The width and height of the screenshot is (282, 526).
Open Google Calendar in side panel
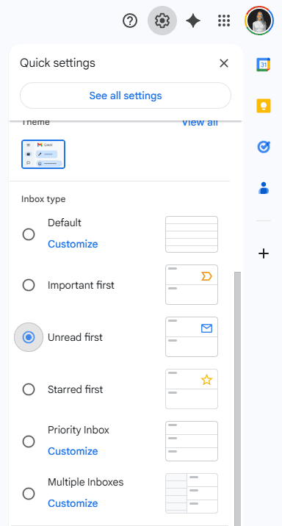[x=264, y=65]
